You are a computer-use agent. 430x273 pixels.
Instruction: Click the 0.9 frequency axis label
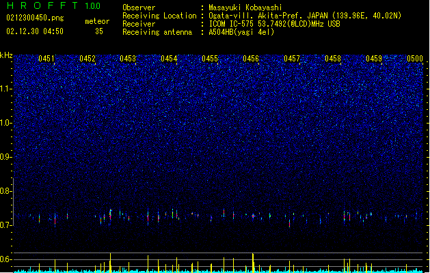pyautogui.click(x=5, y=157)
